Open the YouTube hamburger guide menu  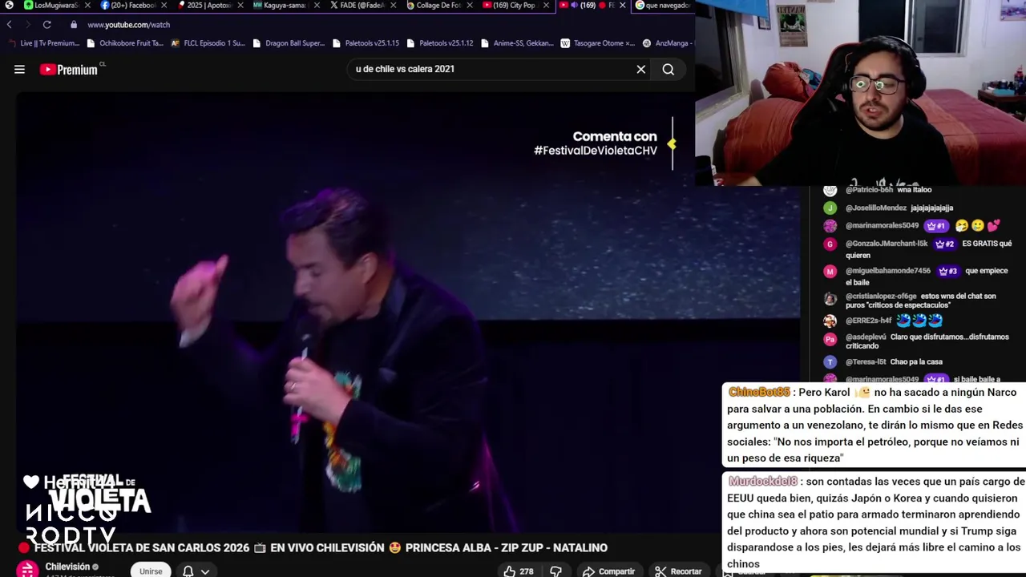19,70
